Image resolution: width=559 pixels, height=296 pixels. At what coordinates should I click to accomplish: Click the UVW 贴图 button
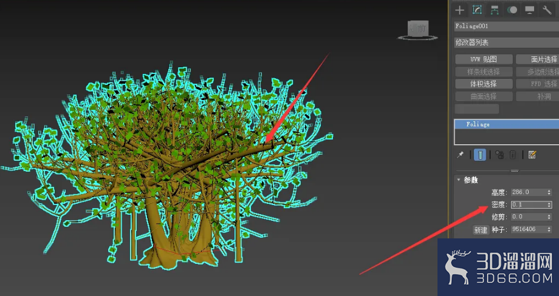pyautogui.click(x=484, y=59)
